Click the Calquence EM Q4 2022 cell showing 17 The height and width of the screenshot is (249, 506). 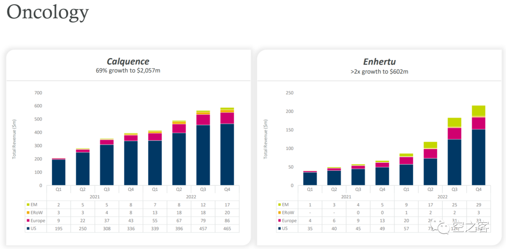click(x=227, y=205)
